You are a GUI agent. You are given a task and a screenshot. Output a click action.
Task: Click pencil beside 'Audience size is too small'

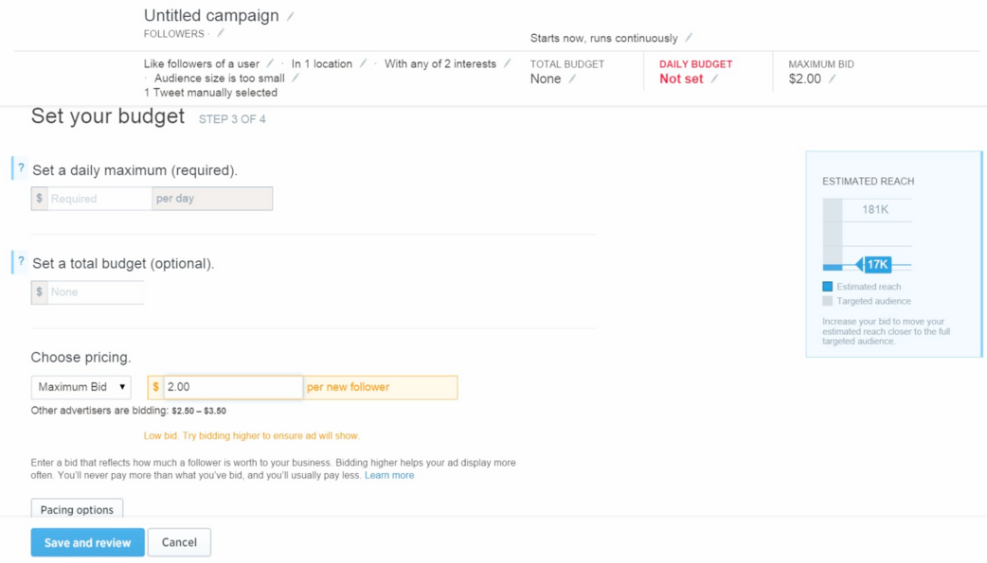click(296, 79)
